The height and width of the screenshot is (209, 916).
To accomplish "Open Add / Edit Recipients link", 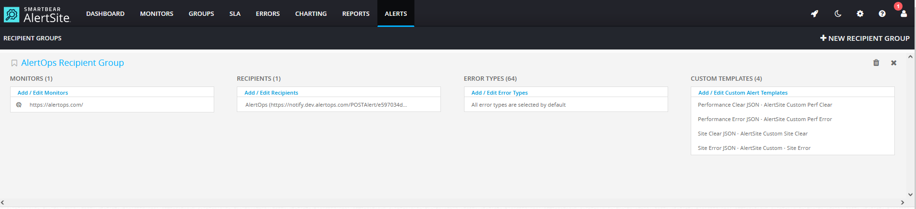I will 271,93.
